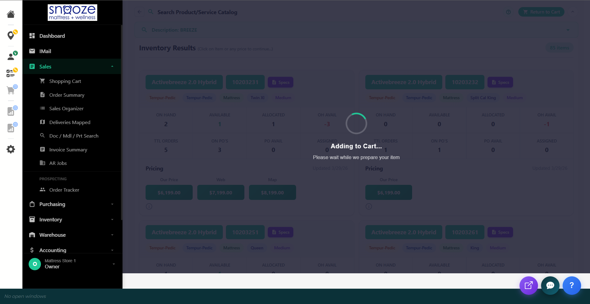Click the Split Cal King size tag
Viewport: 590px width, 304px height.
coord(483,98)
